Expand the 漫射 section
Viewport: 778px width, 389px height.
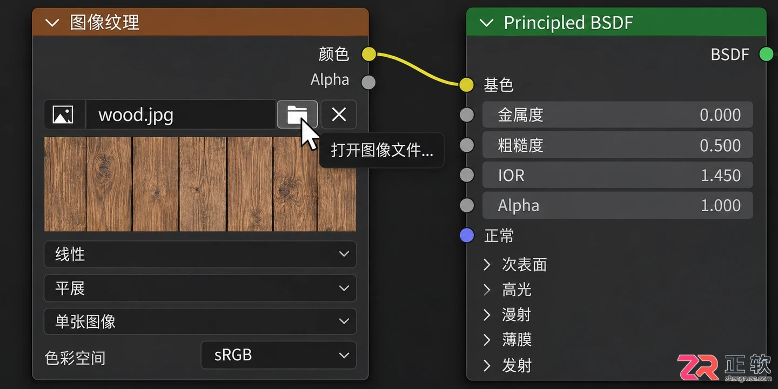pos(487,314)
